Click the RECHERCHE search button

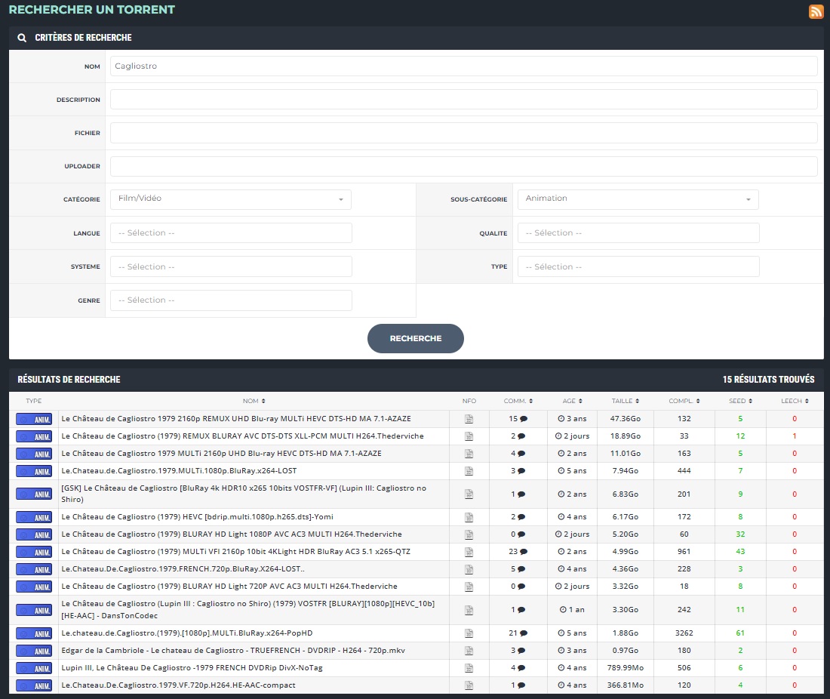[416, 338]
